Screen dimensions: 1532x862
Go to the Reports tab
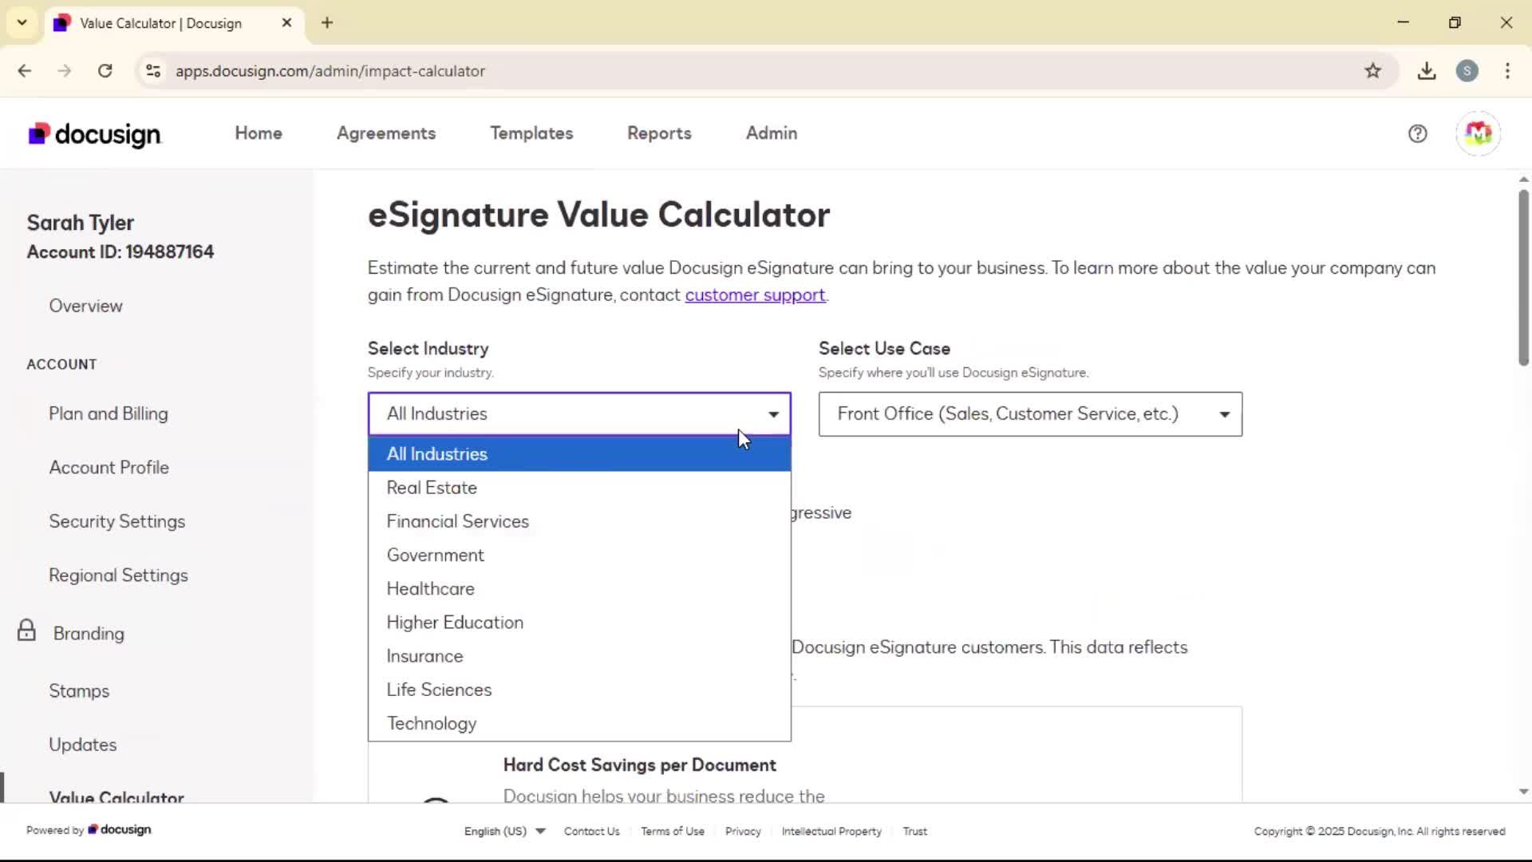coord(659,133)
